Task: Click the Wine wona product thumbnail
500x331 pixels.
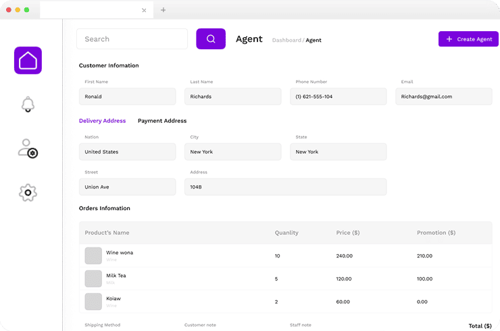Action: [x=93, y=255]
